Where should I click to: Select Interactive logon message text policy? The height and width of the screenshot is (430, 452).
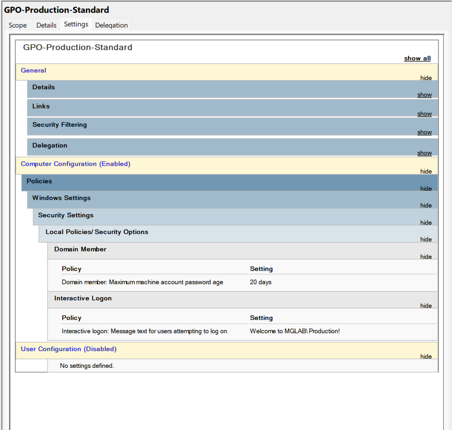pyautogui.click(x=144, y=331)
